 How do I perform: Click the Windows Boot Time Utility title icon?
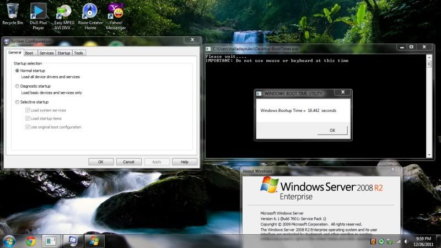pos(259,94)
